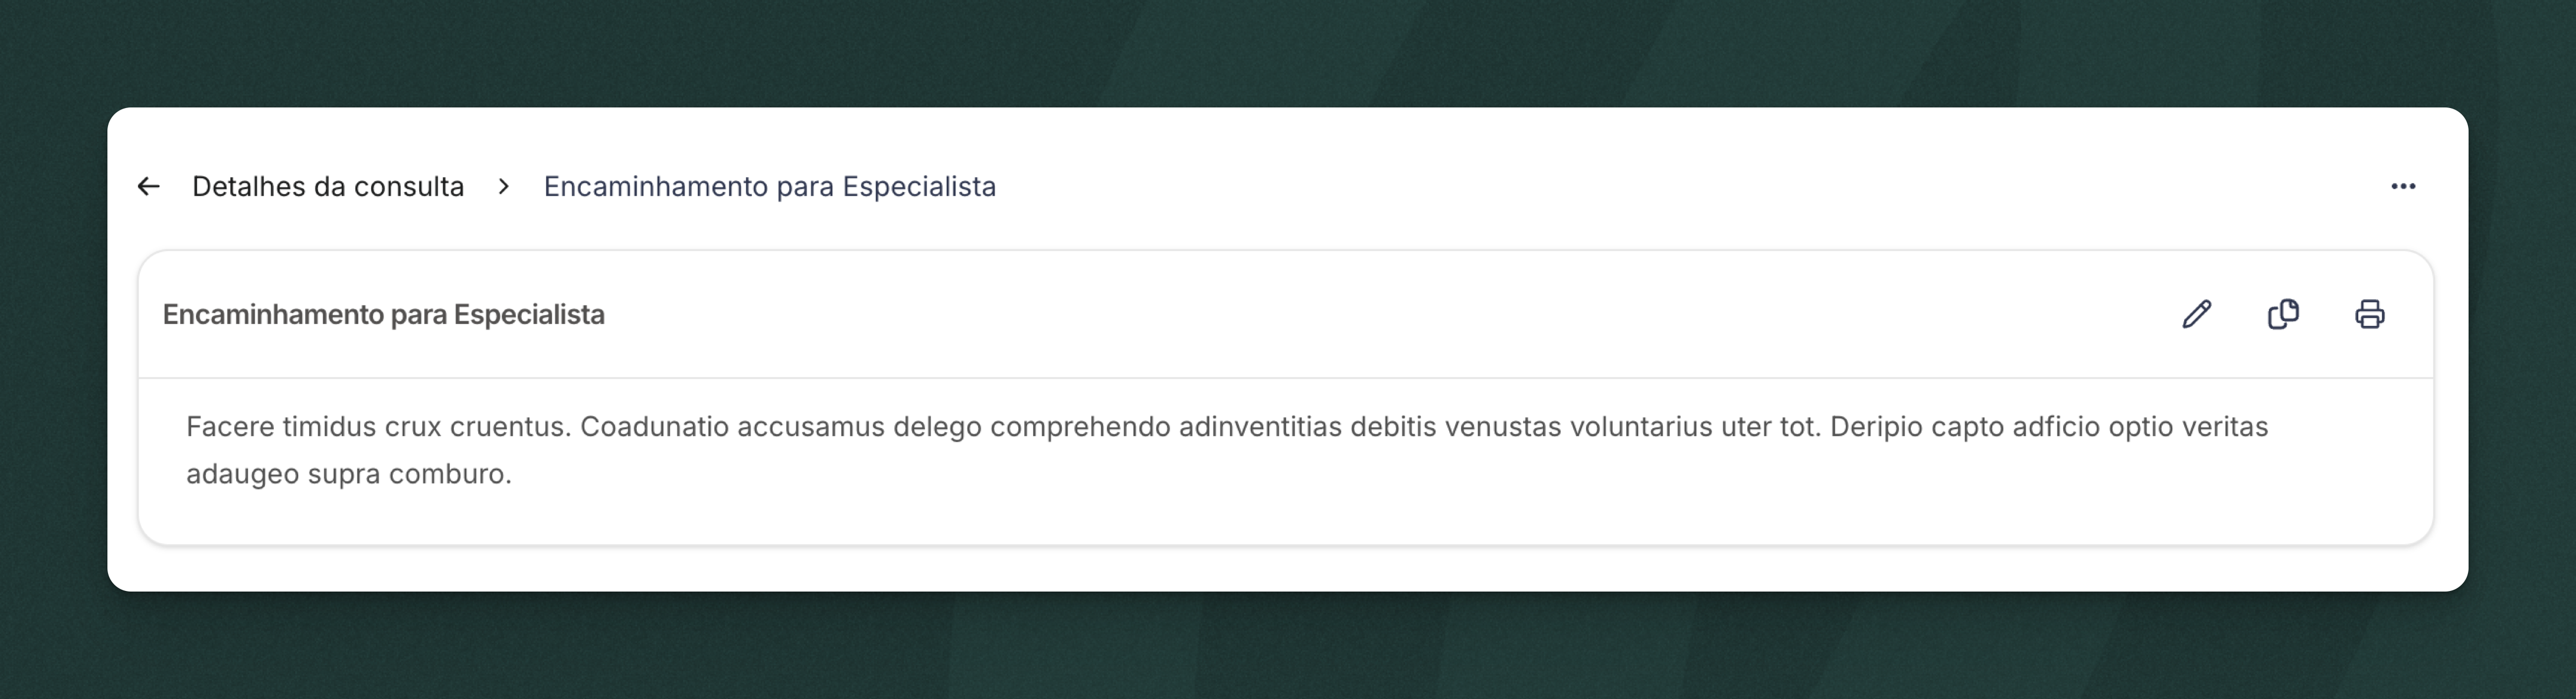This screenshot has width=2576, height=699.
Task: Click the card heading Encaminhamento para Especialista
Action: pos(384,314)
